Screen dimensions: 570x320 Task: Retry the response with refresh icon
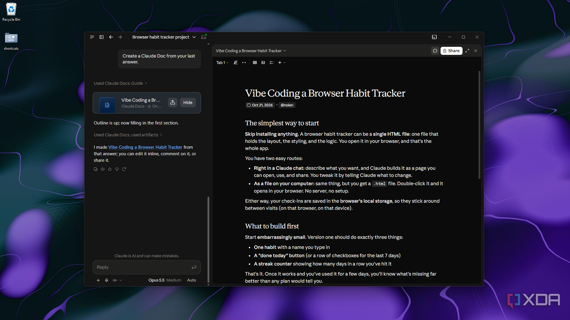[124, 169]
